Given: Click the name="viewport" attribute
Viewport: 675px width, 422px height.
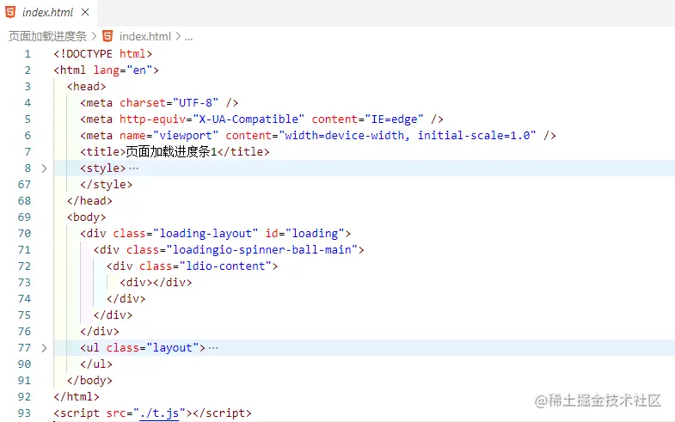Looking at the screenshot, I should tap(169, 136).
